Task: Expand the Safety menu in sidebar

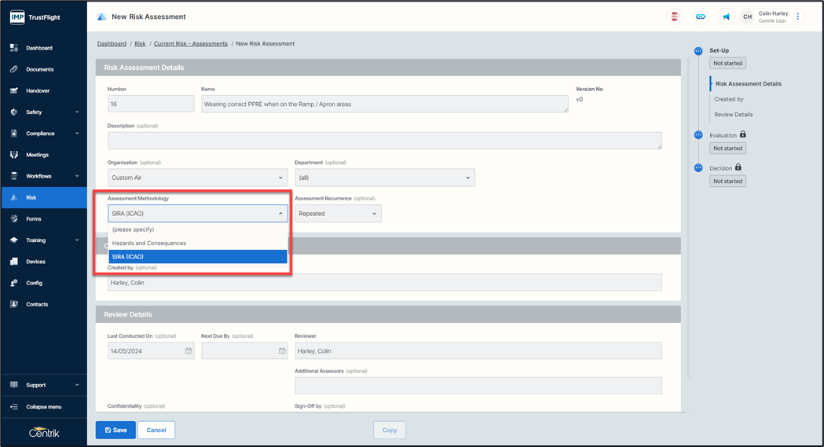Action: click(44, 112)
